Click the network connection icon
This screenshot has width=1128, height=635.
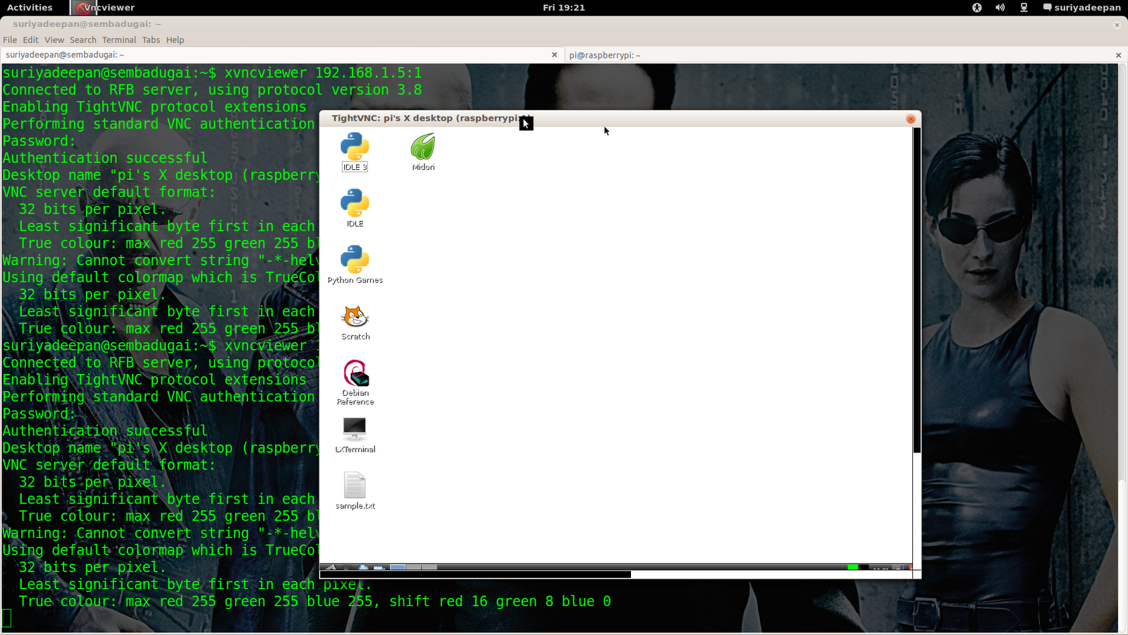1024,8
